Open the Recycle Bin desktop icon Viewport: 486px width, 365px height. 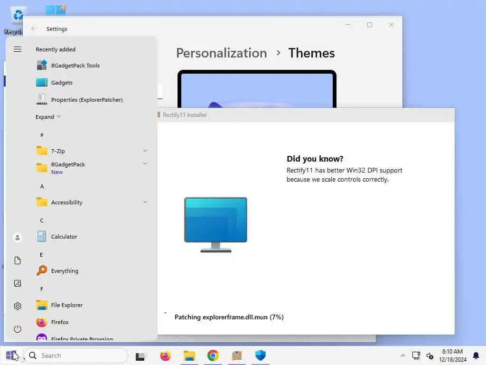(14, 20)
